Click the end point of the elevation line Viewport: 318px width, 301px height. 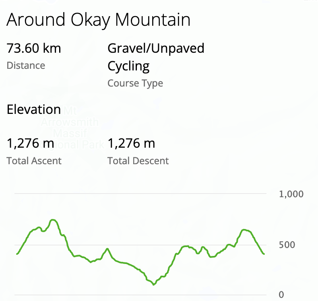coord(264,254)
